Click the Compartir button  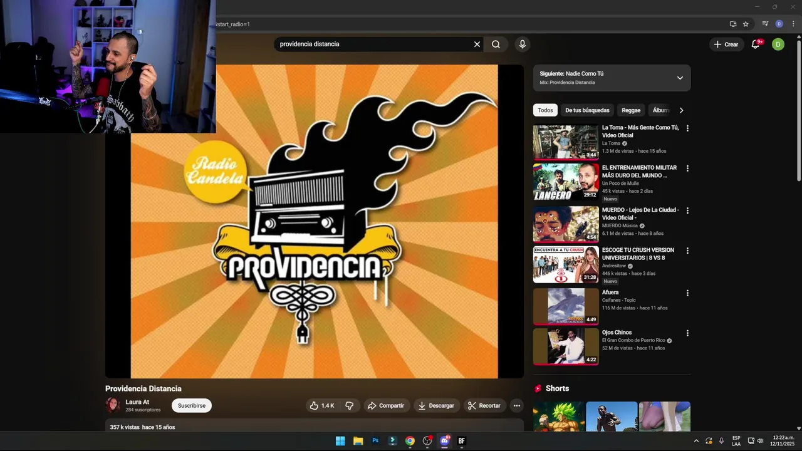(386, 406)
